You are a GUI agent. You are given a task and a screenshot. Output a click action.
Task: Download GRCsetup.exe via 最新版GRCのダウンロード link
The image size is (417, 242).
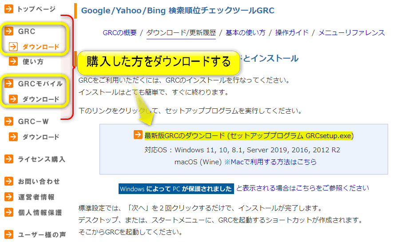(x=249, y=135)
